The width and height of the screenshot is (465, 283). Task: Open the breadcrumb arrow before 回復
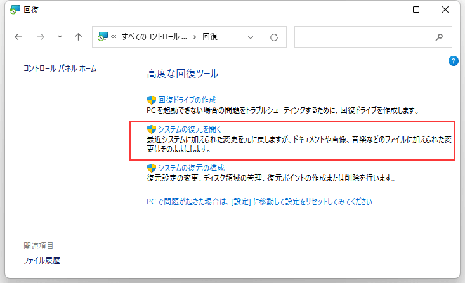[x=195, y=37]
